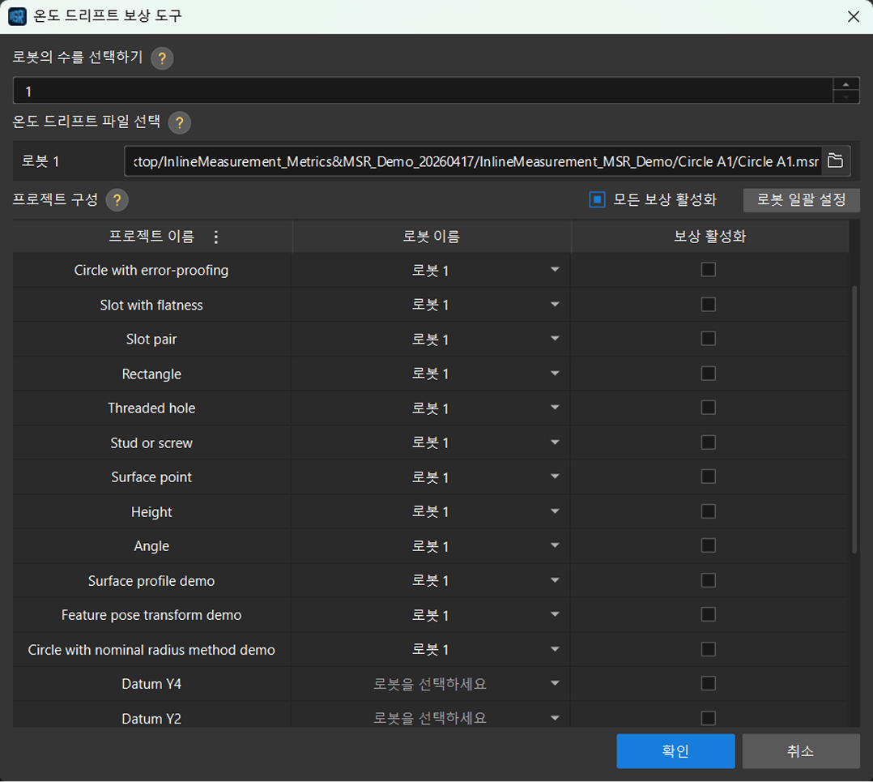The image size is (873, 782).
Task: Enable compensation for Feature pose transform demo
Action: click(x=708, y=614)
